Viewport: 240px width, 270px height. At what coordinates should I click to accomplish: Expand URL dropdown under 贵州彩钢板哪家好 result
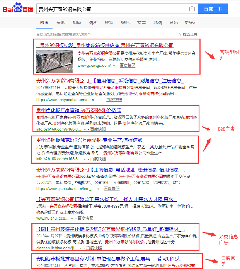pyautogui.click(x=85, y=159)
